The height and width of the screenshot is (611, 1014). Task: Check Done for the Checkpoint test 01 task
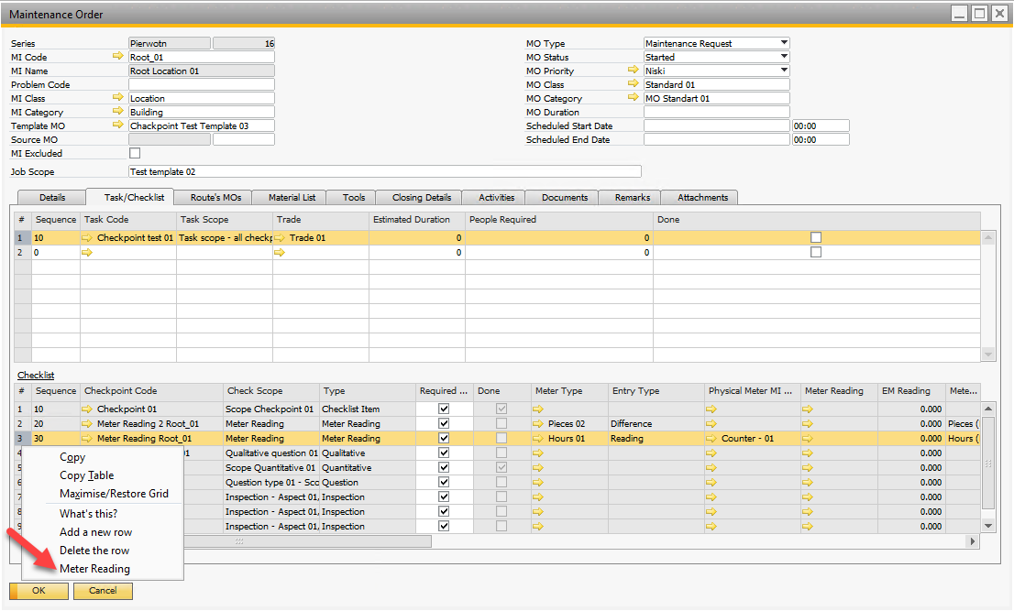(x=816, y=237)
